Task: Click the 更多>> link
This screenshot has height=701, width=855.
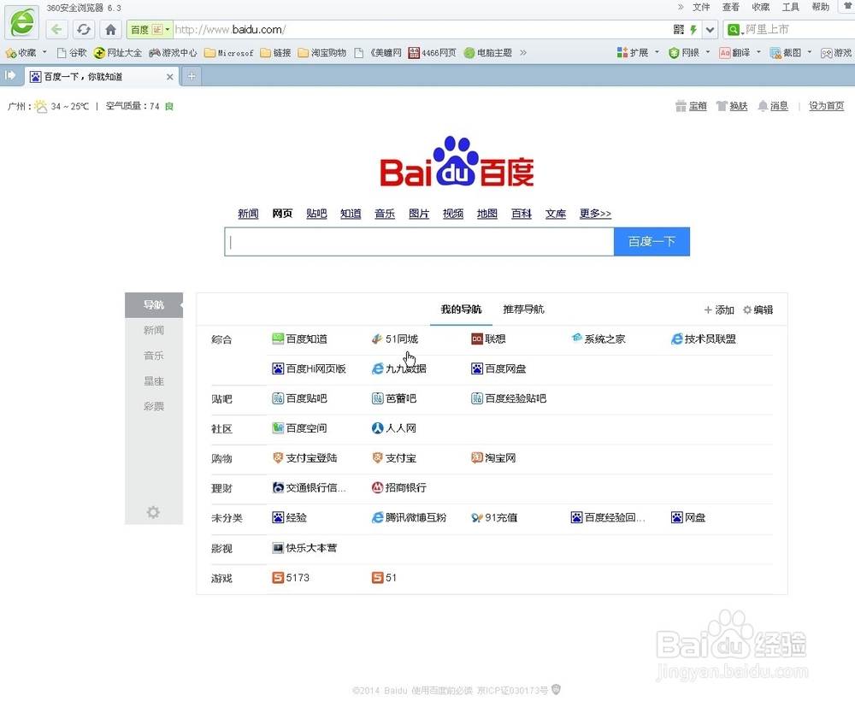Action: 595,214
